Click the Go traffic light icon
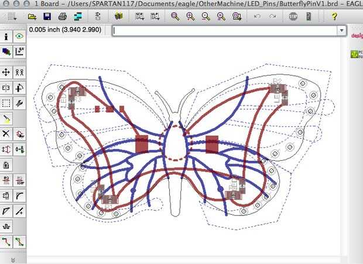This screenshot has width=363, height=264. click(x=309, y=16)
